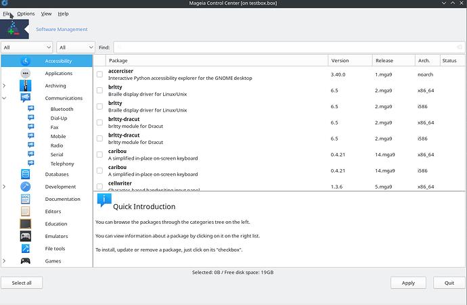The width and height of the screenshot is (467, 305).
Task: Click the Select all button
Action: click(22, 283)
